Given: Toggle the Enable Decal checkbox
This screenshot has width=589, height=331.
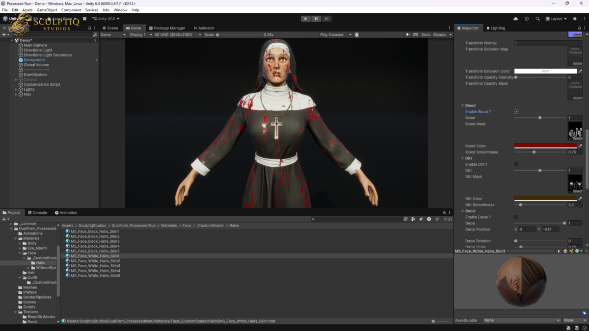Looking at the screenshot, I should coord(516,217).
